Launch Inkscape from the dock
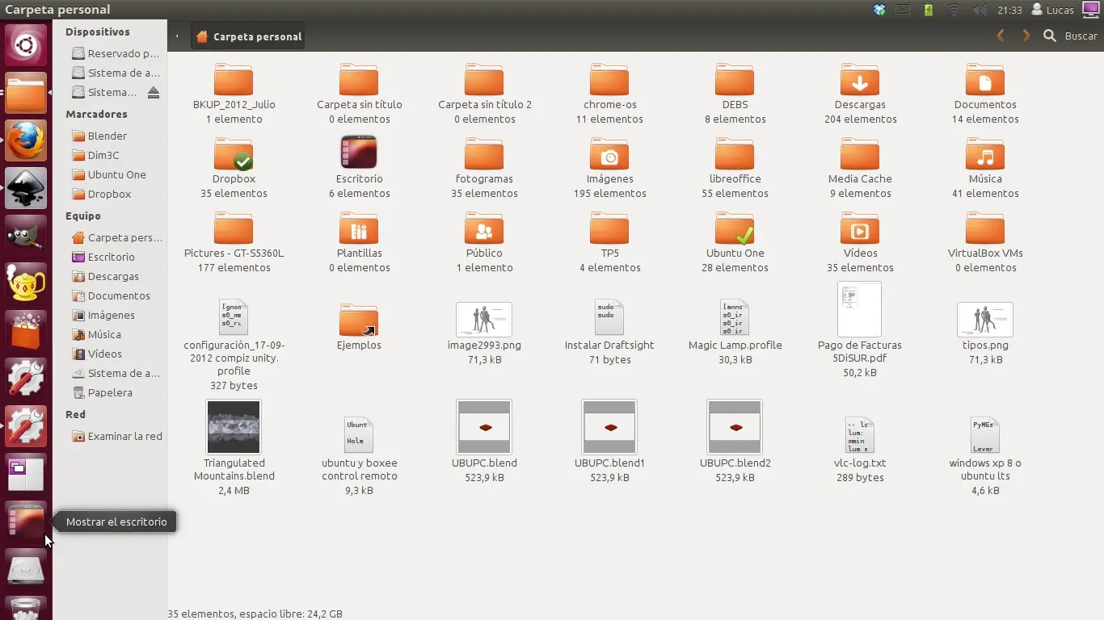The height and width of the screenshot is (620, 1104). [26, 188]
